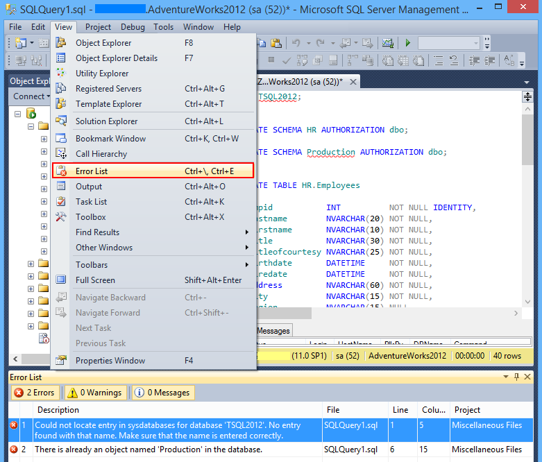Open Object Explorer Details menu entry
This screenshot has height=462, width=542.
pos(116,58)
